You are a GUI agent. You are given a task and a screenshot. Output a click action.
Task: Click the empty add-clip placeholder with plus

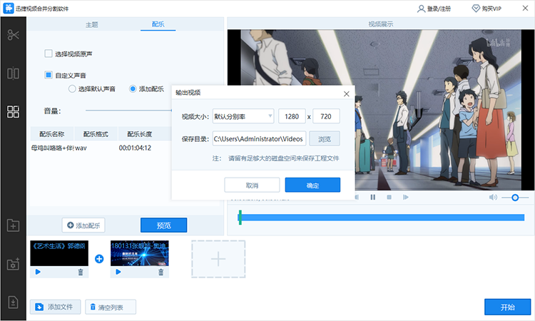click(218, 259)
